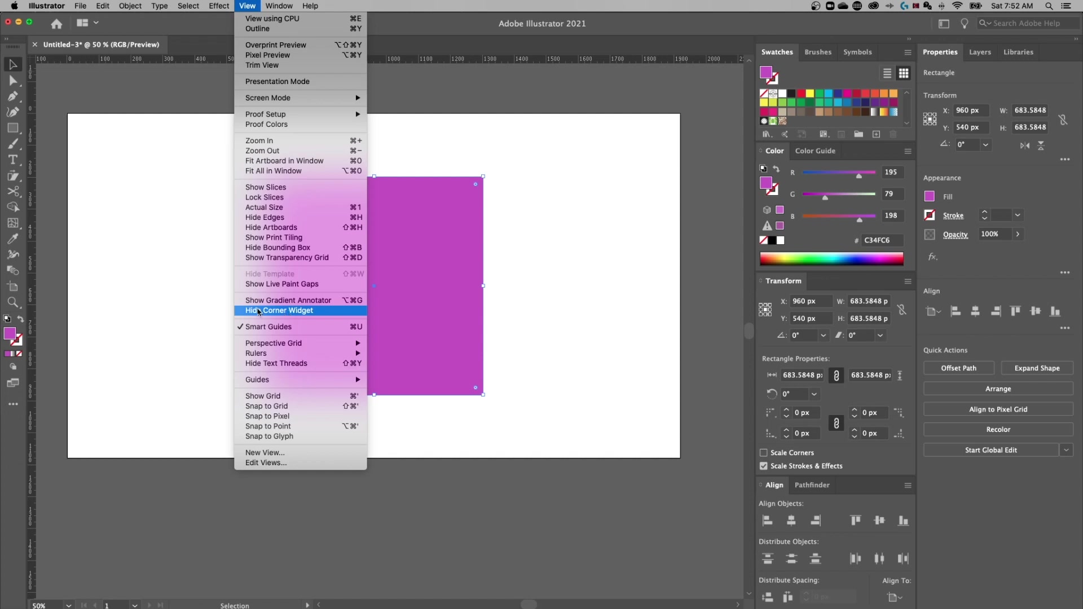This screenshot has height=609, width=1083.
Task: Select the Paintbrush tool
Action: point(13,144)
